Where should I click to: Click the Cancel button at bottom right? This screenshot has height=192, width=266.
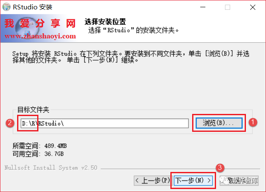pos(239,180)
